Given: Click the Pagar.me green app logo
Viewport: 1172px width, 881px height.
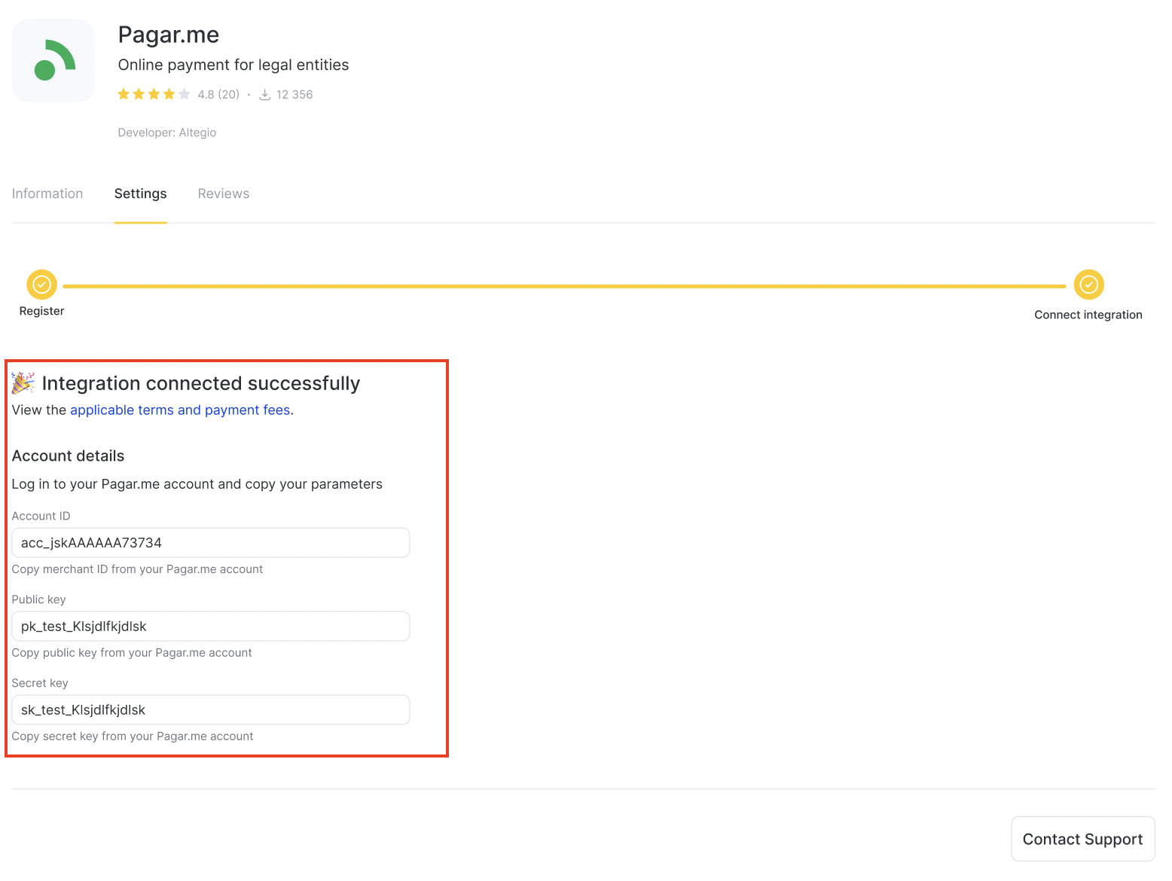Looking at the screenshot, I should click(x=53, y=60).
